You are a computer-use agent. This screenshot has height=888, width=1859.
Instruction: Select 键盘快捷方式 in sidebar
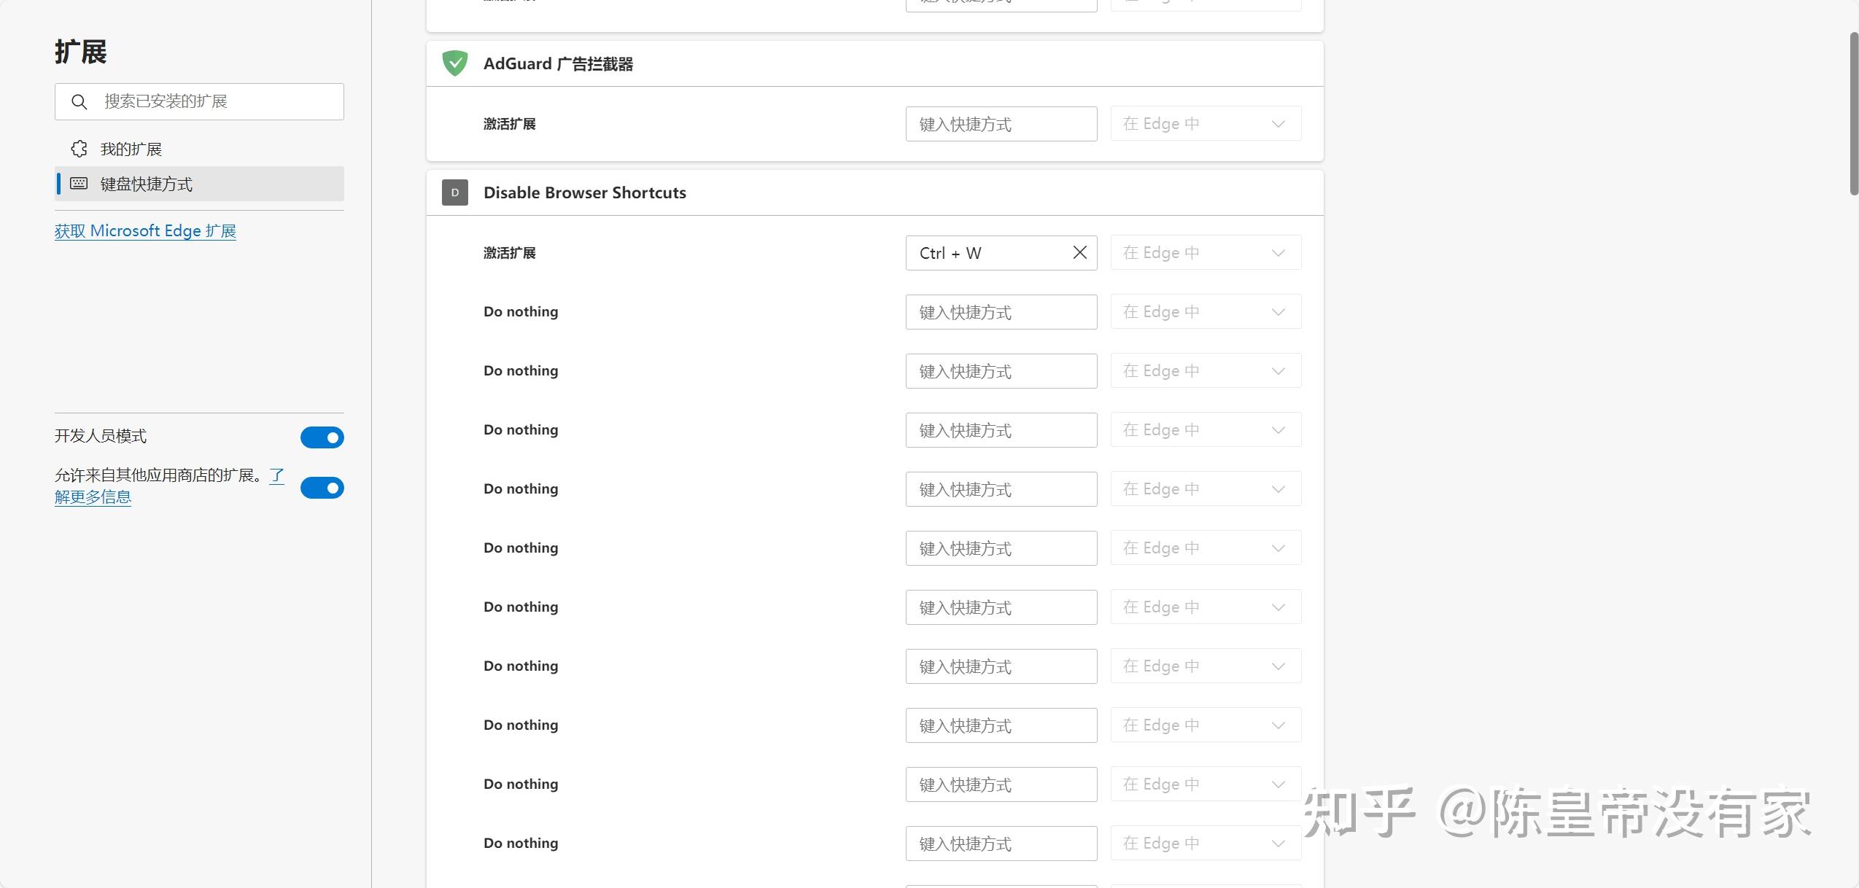[147, 184]
